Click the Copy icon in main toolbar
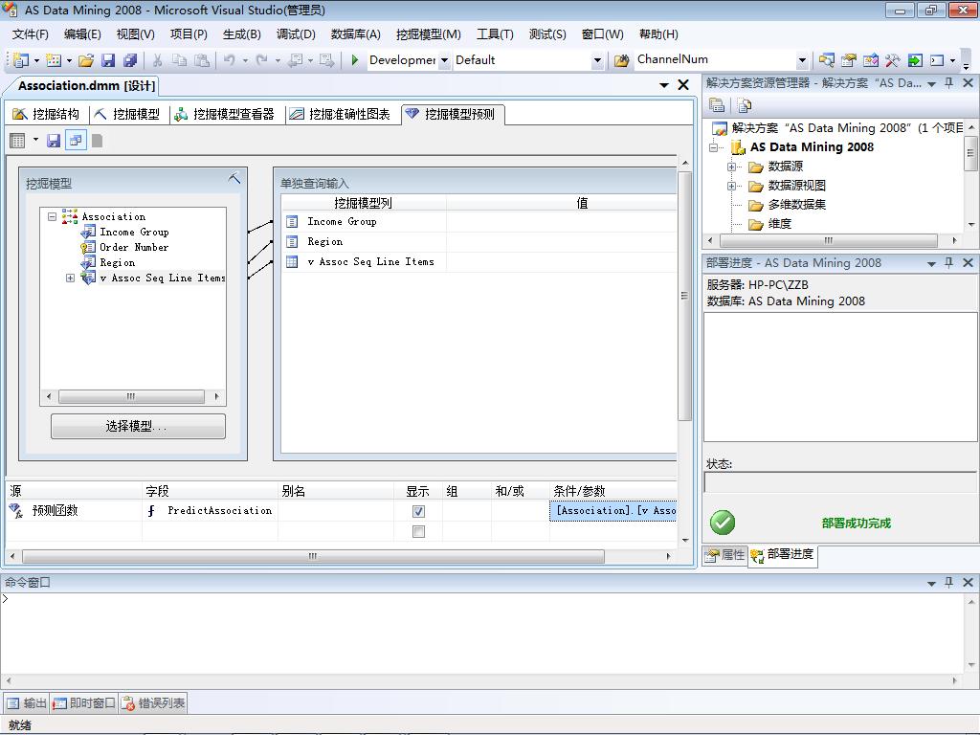This screenshot has width=980, height=735. point(179,60)
